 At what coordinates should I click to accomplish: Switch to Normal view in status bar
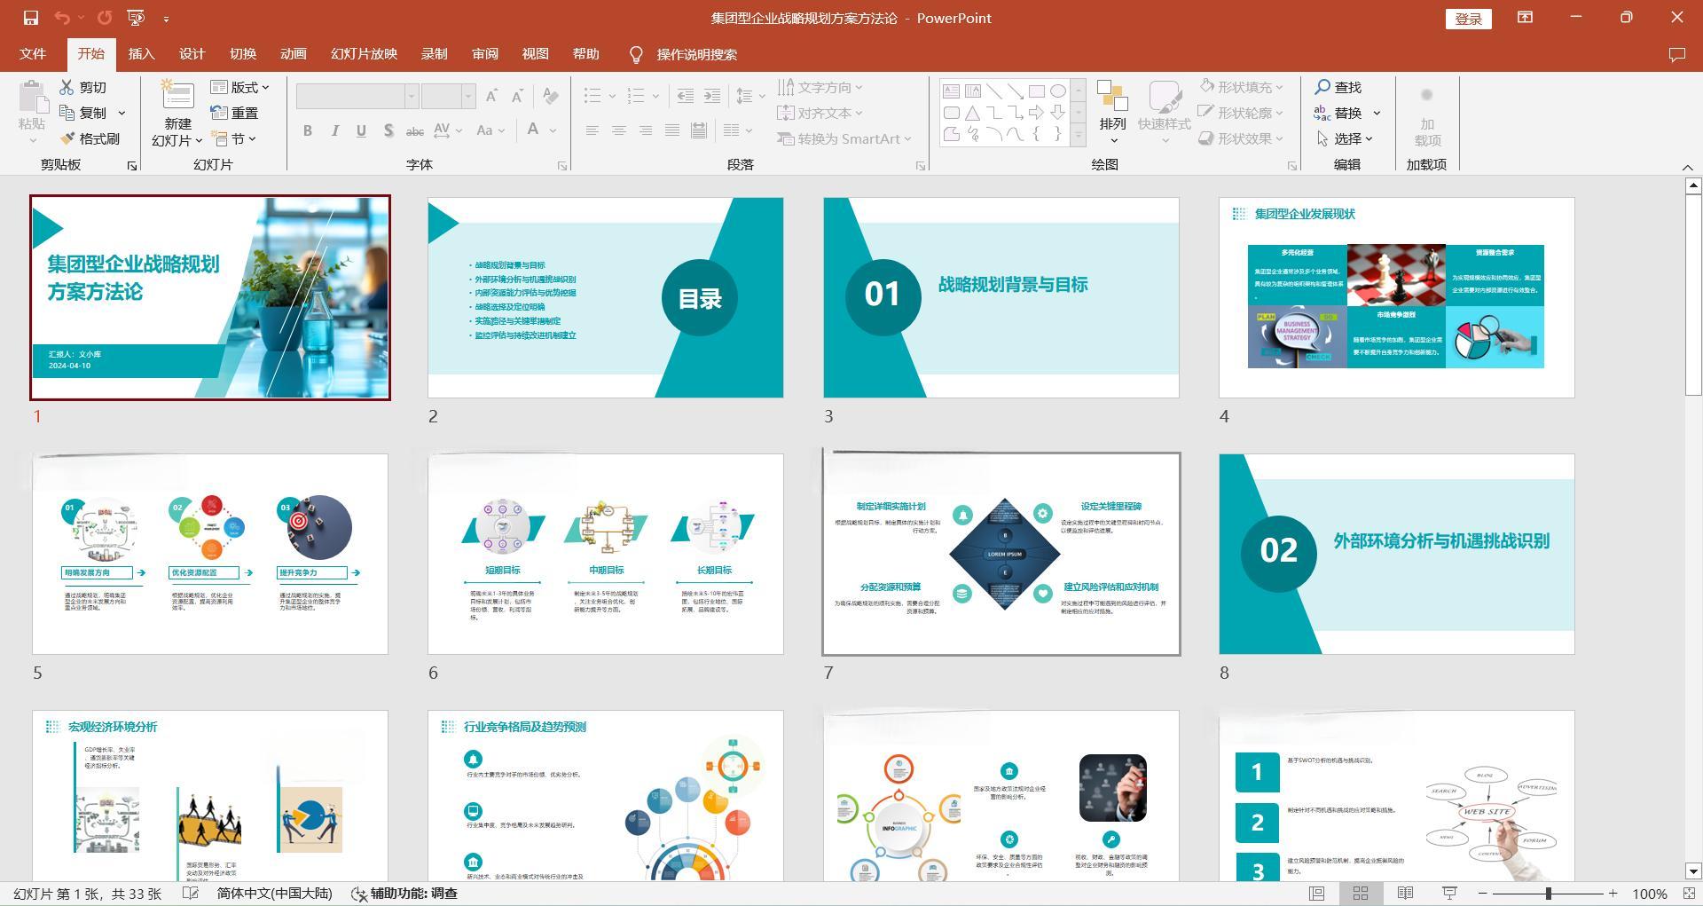click(1317, 893)
